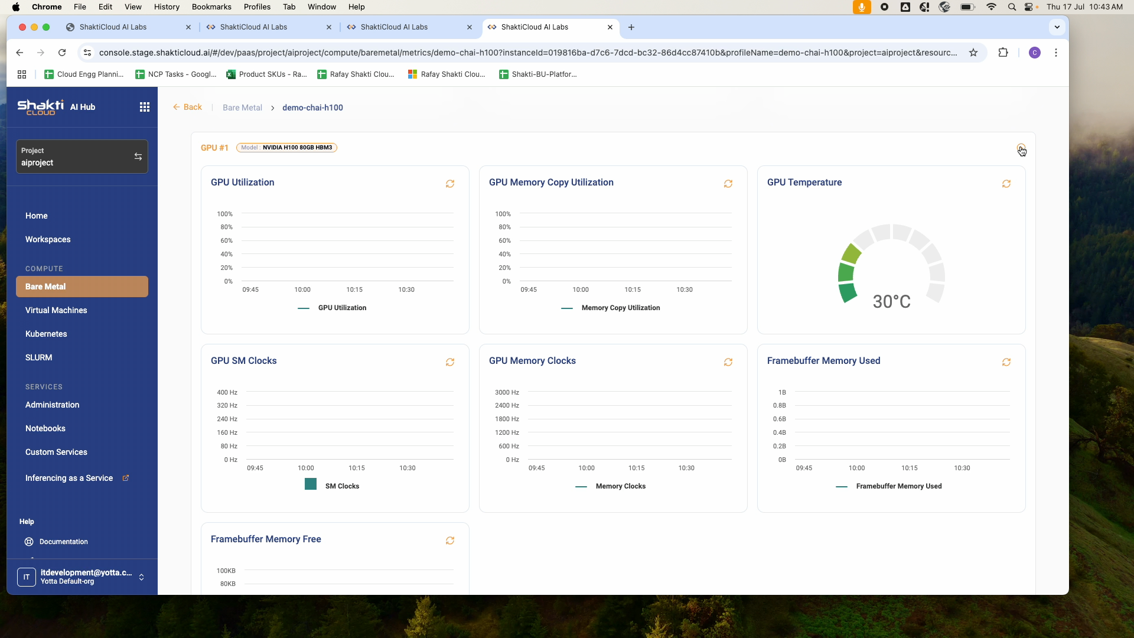Open Workspaces in sidebar
1134x638 pixels.
tap(48, 239)
